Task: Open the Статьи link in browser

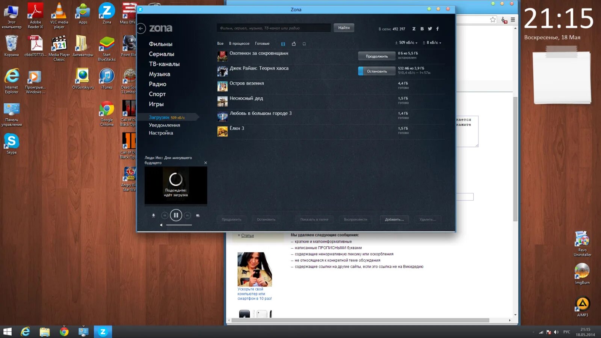Action: [247, 236]
